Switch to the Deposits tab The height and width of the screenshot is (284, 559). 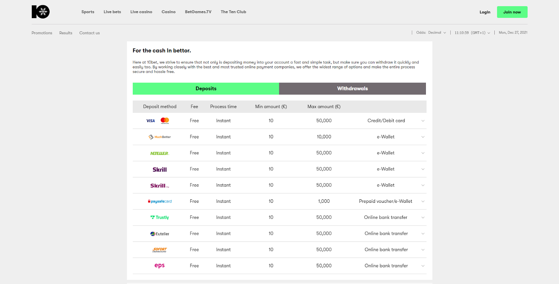[206, 89]
